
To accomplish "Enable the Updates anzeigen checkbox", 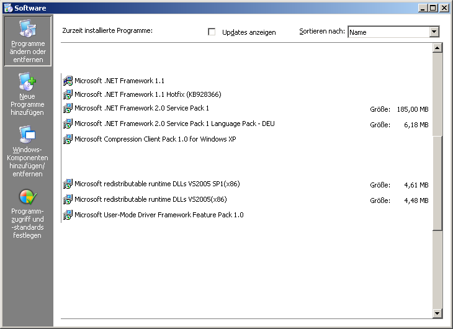I will coord(212,32).
